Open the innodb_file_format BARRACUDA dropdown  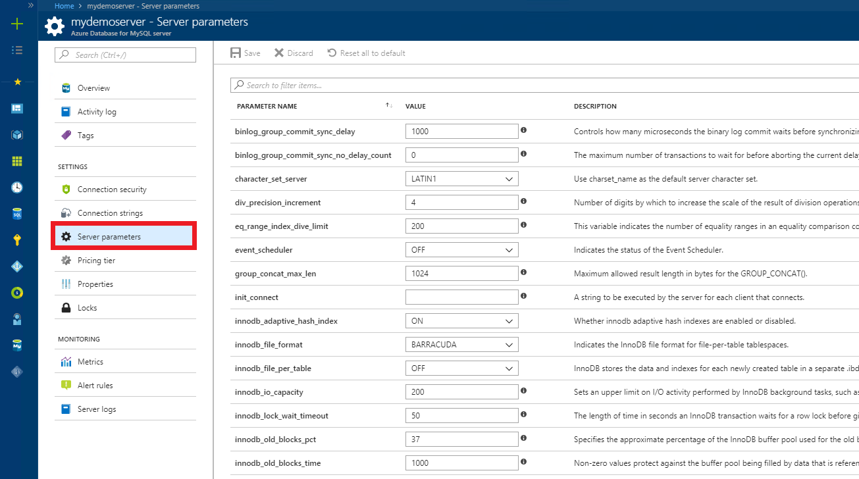pos(461,345)
